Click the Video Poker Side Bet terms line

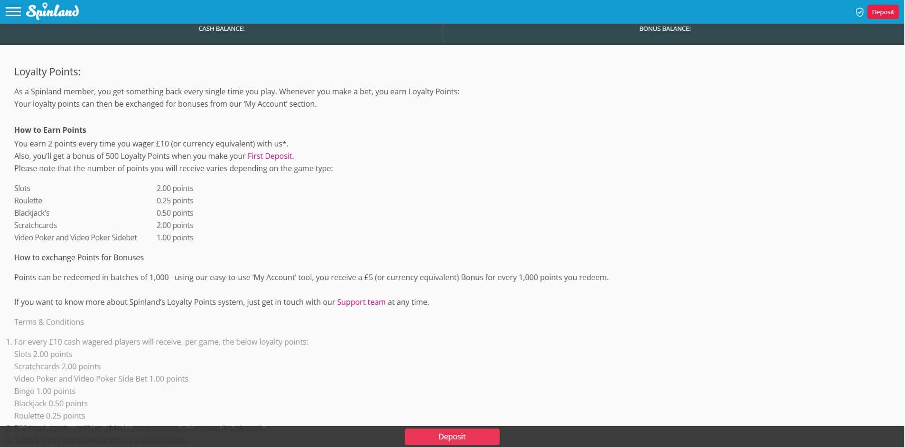101,379
